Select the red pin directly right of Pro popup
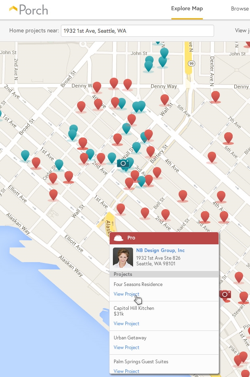Screen dimensions: 250x377 coord(239,277)
